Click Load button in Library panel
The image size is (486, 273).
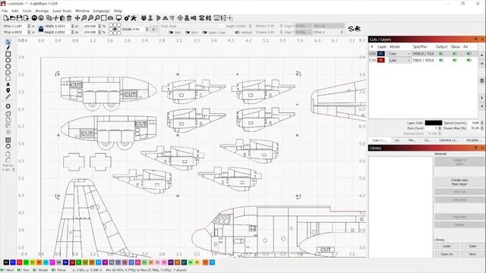(447, 246)
